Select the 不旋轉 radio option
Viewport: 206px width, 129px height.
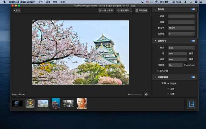tap(168, 83)
